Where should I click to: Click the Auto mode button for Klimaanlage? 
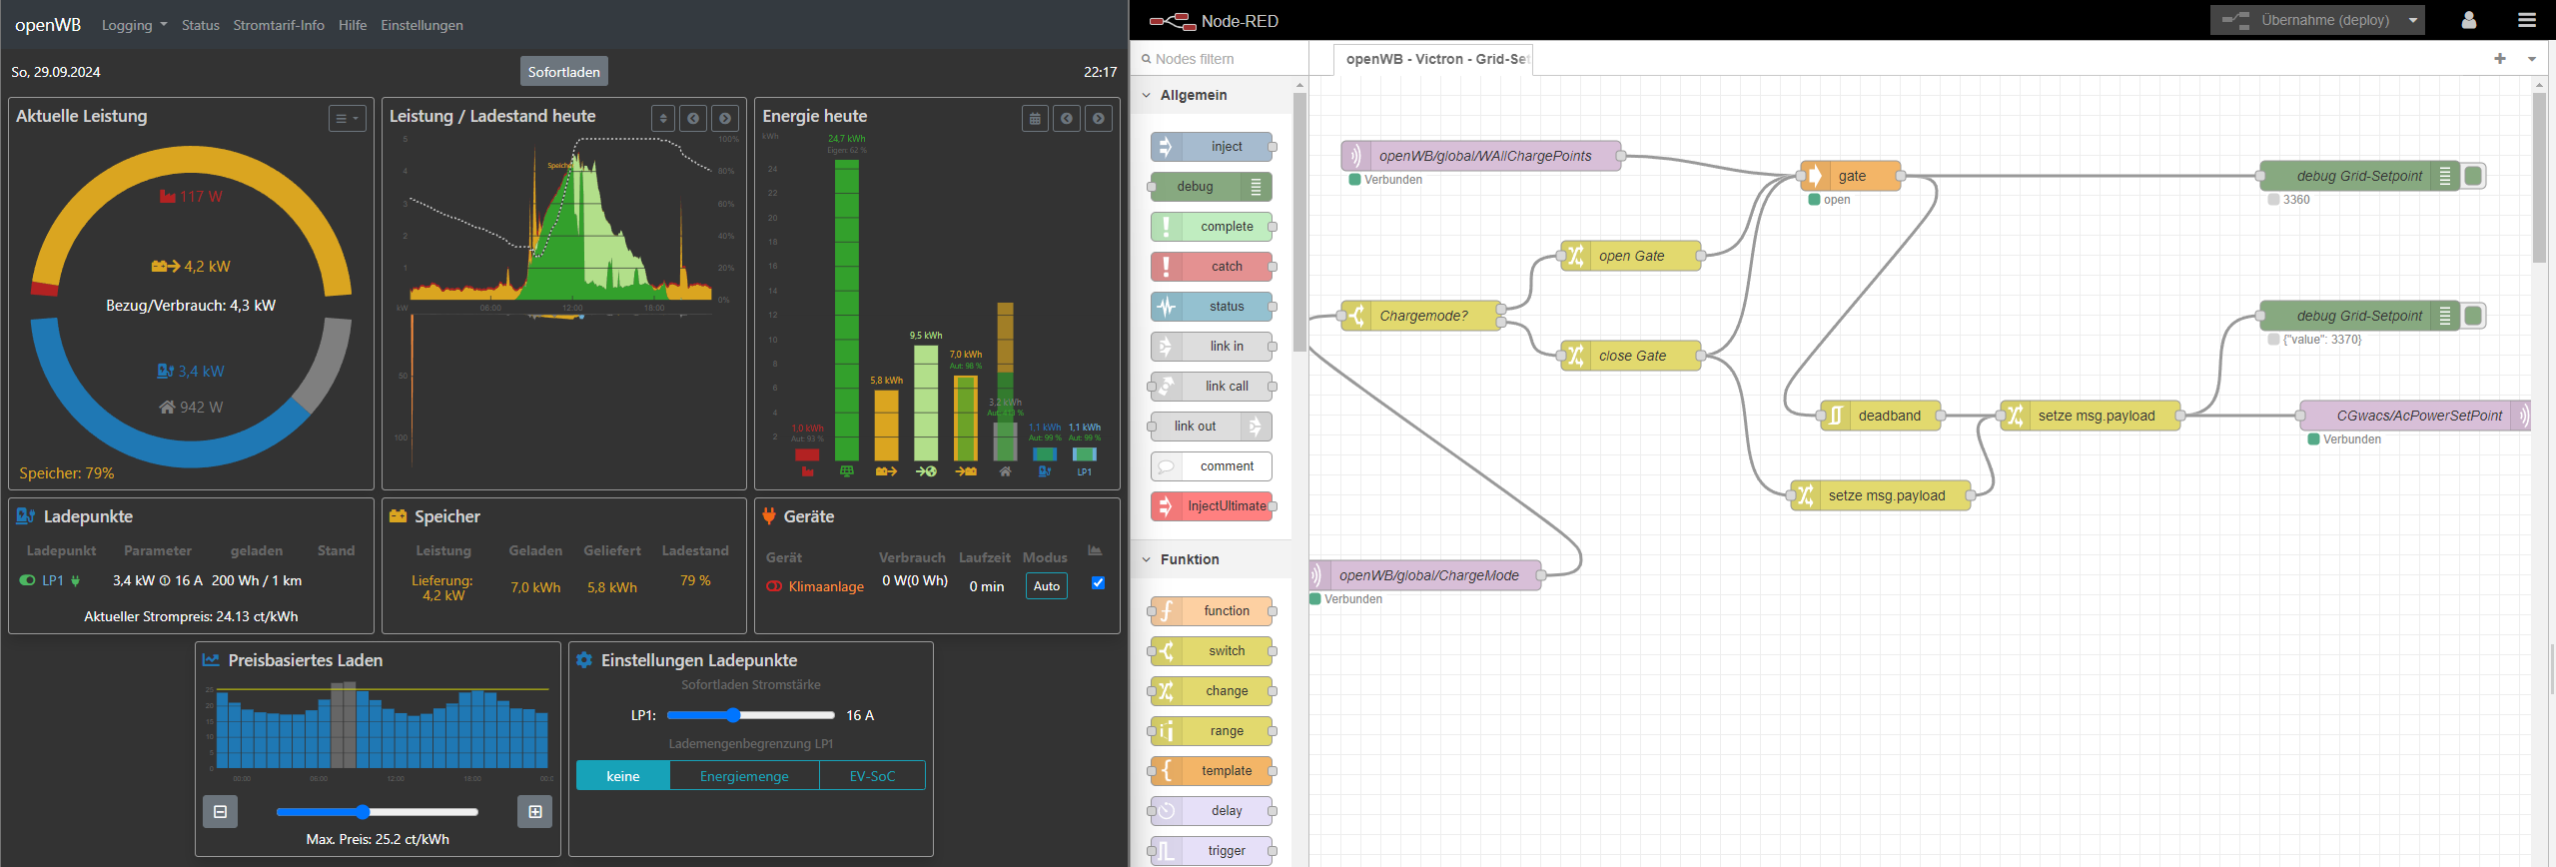[x=1046, y=586]
